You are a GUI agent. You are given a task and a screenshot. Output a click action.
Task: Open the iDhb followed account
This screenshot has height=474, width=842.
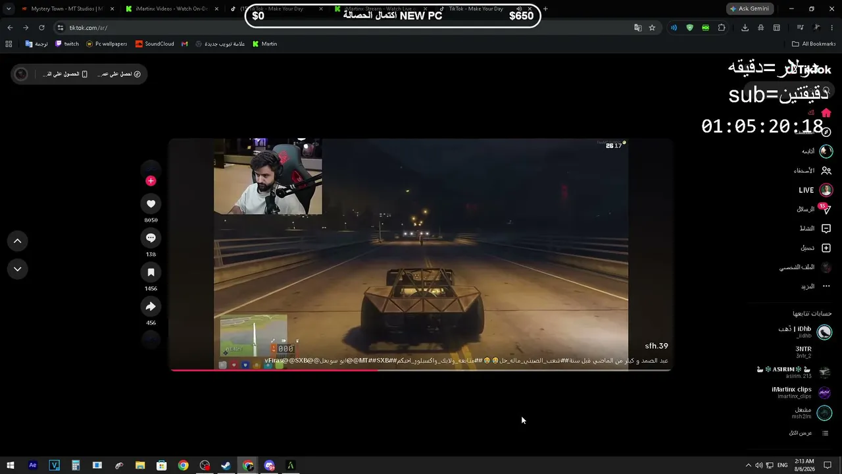click(805, 332)
